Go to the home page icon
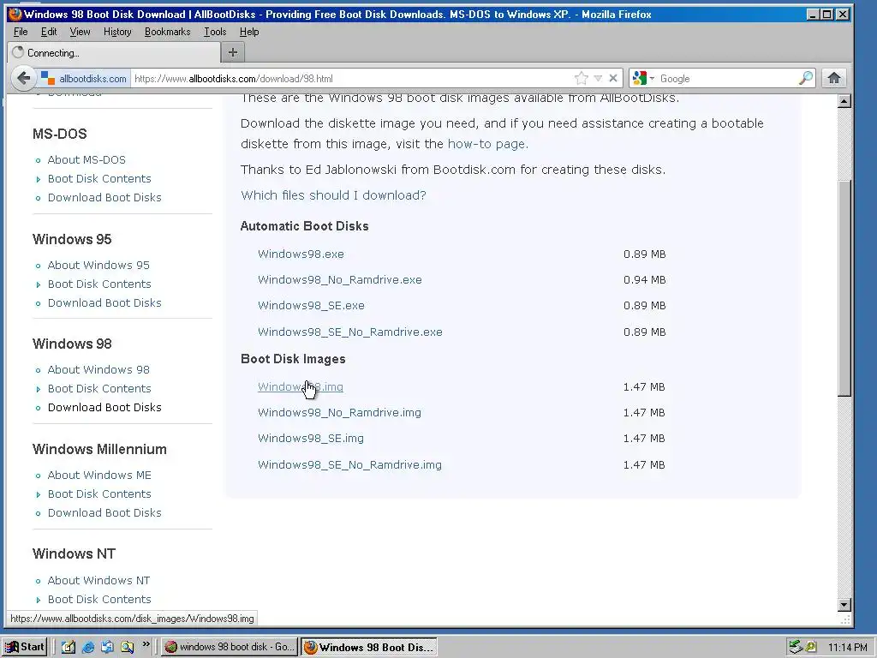The width and height of the screenshot is (877, 658). click(834, 78)
